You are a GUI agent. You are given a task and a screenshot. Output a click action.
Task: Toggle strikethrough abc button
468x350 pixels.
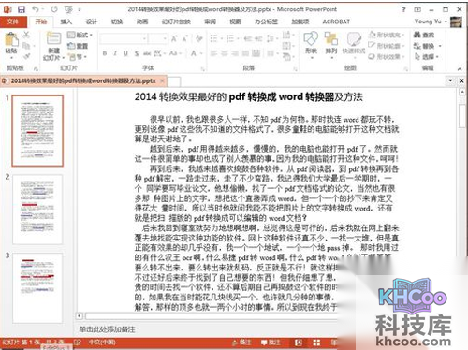point(147,53)
